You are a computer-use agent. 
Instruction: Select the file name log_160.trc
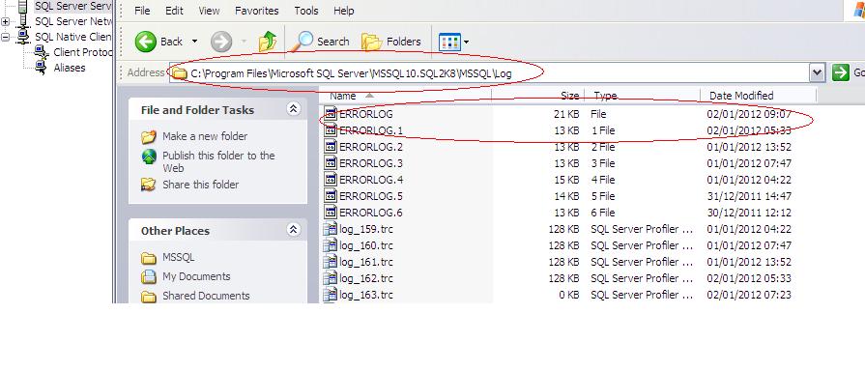(x=366, y=245)
